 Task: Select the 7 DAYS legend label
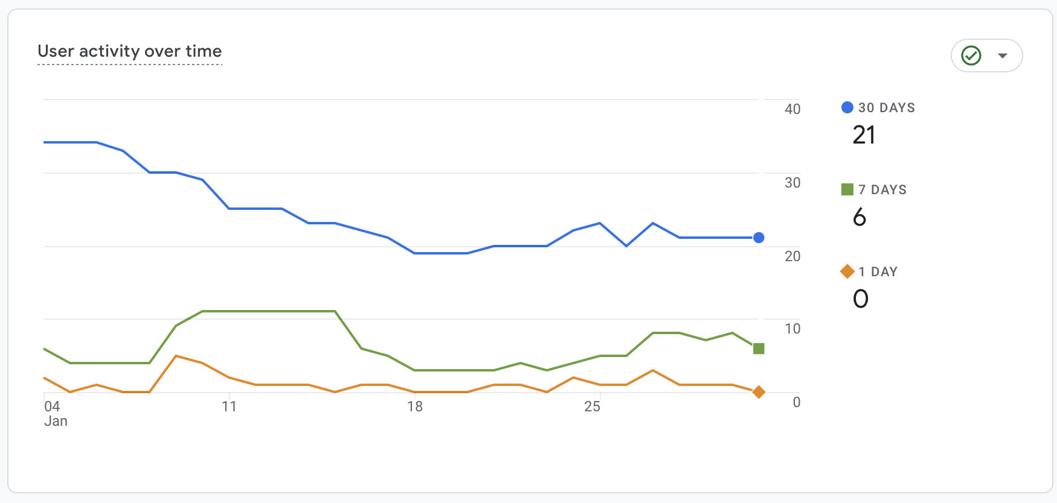882,189
